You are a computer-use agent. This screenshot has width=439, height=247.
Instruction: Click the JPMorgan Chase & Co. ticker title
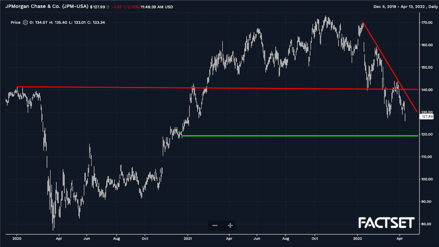(x=47, y=7)
